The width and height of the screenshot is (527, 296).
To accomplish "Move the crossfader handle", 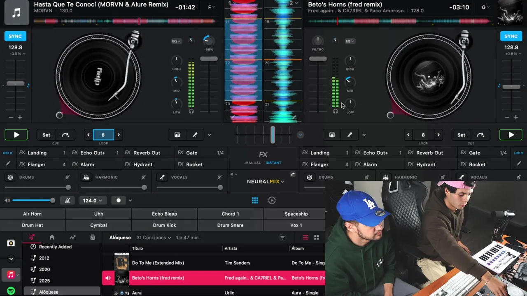I will tap(273, 135).
